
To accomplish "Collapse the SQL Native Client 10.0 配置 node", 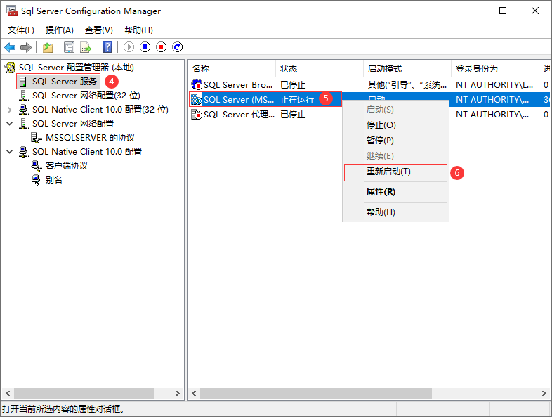I will point(10,152).
